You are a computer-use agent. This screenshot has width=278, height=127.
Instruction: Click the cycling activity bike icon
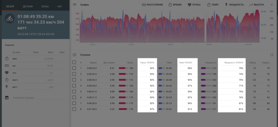[10, 19]
